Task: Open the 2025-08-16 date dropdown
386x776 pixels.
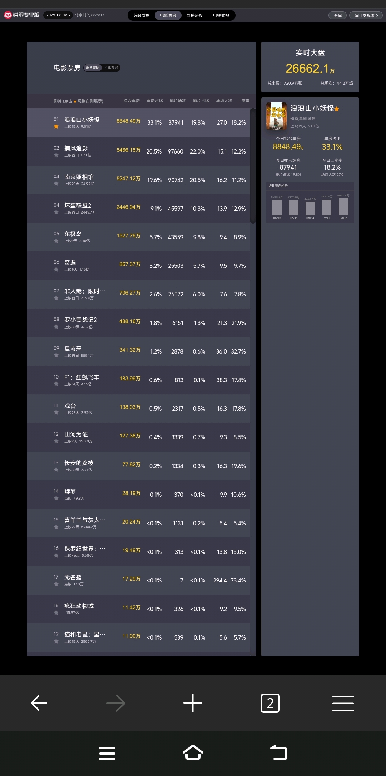Action: [x=58, y=15]
